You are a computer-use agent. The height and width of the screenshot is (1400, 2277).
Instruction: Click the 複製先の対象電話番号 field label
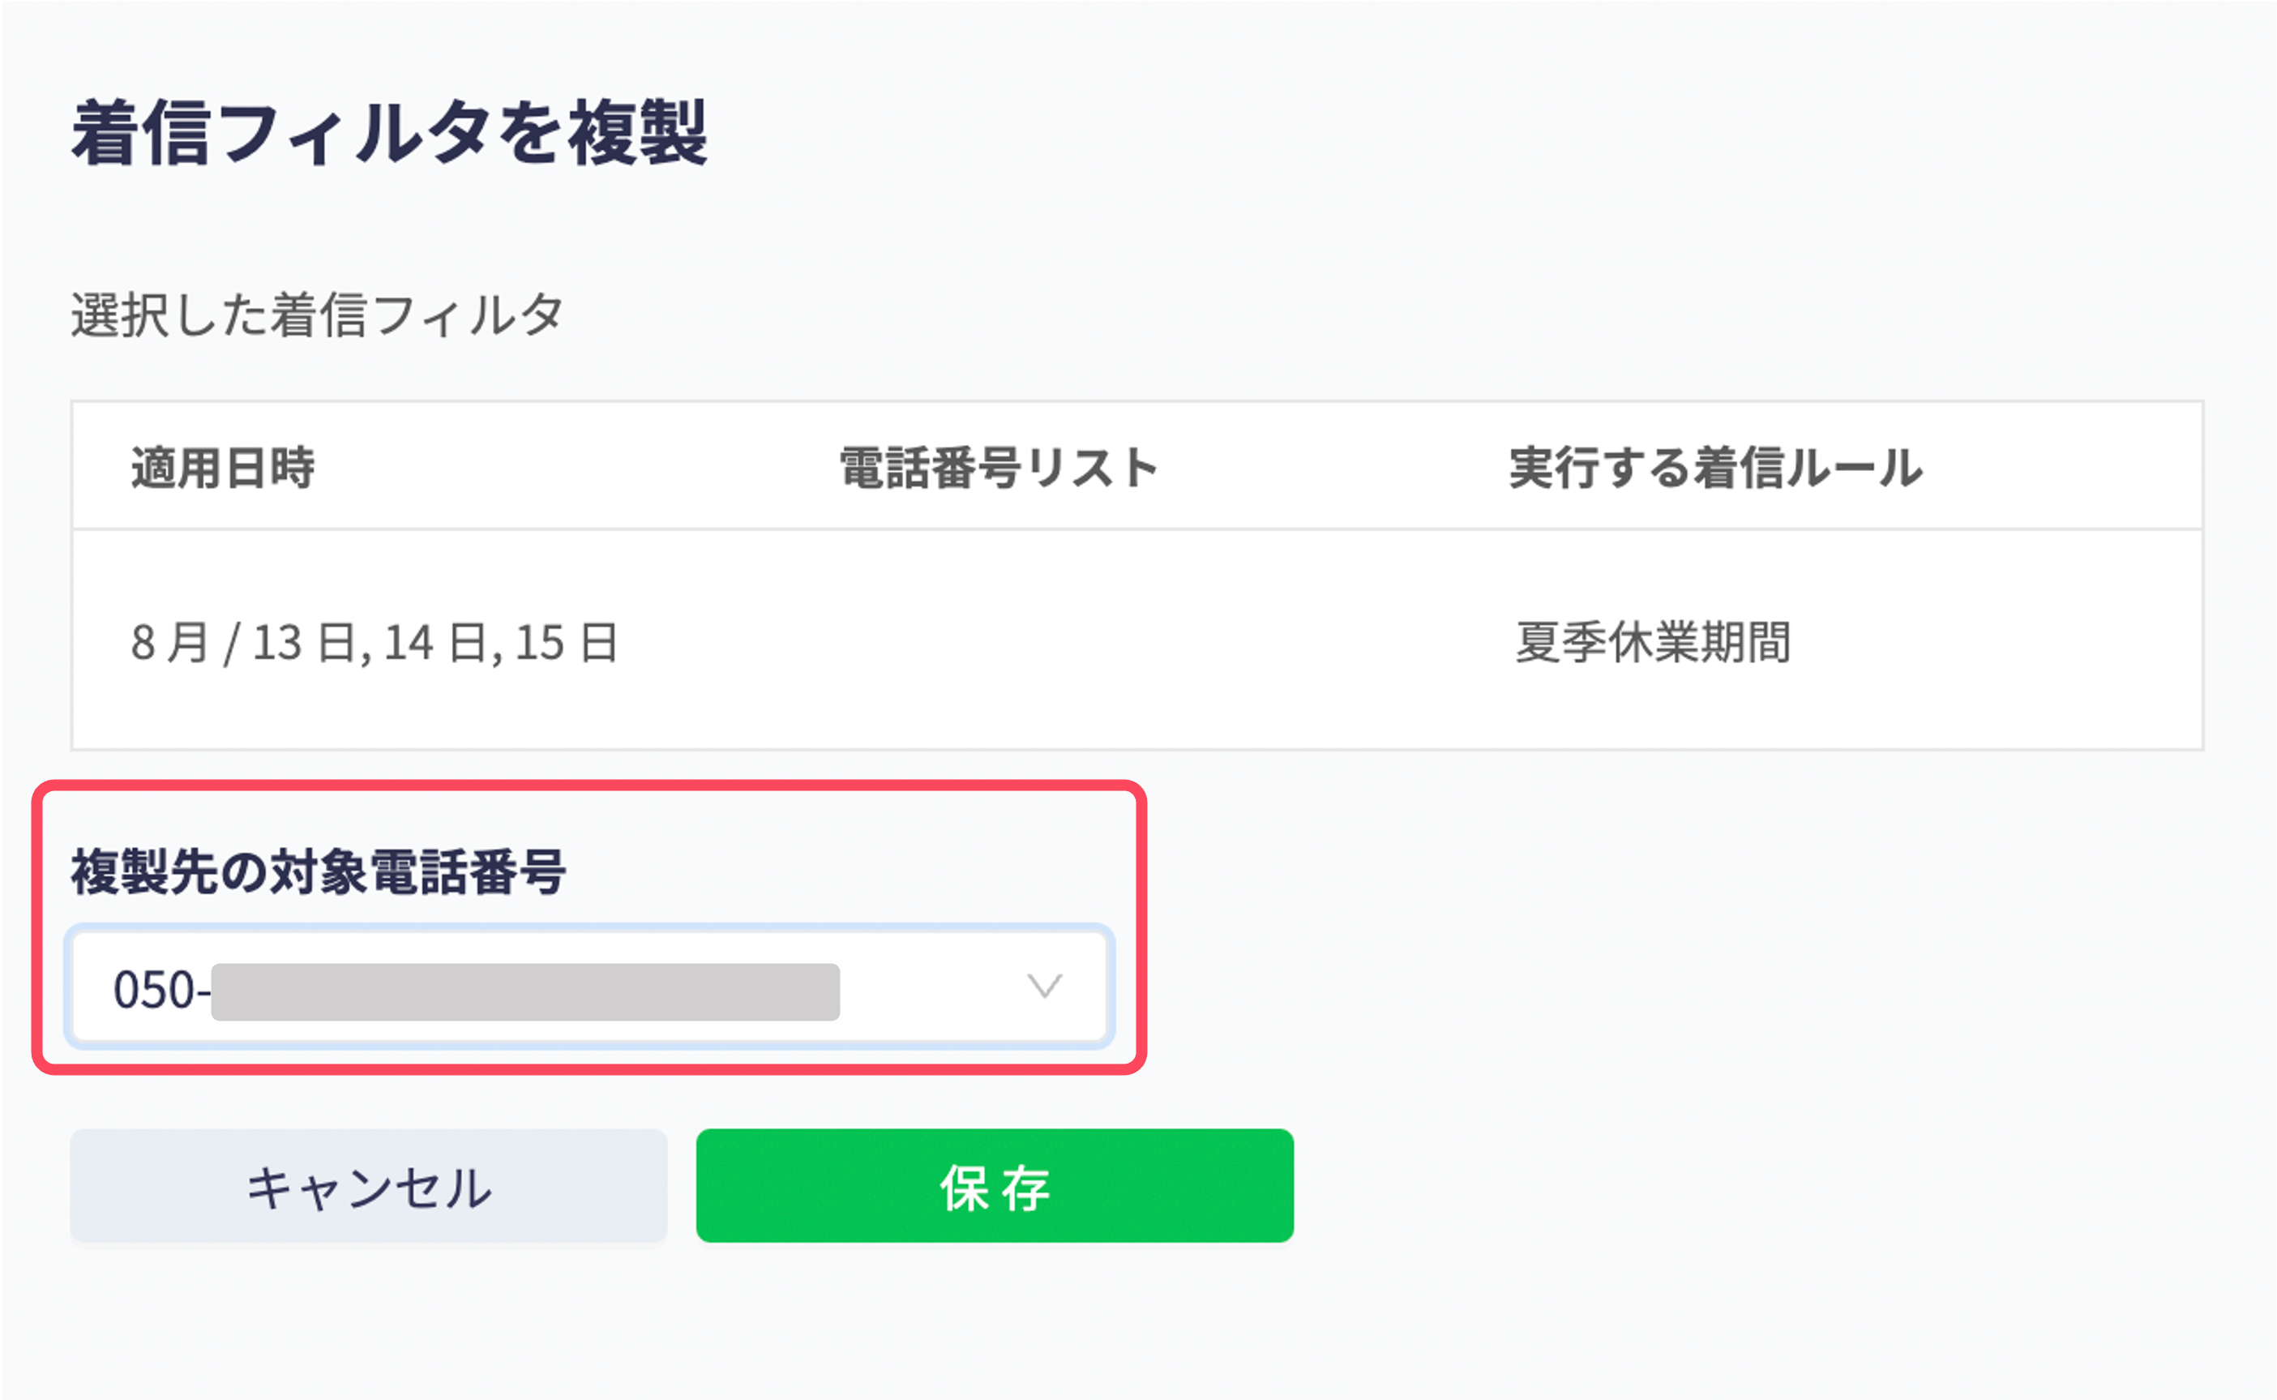[318, 871]
